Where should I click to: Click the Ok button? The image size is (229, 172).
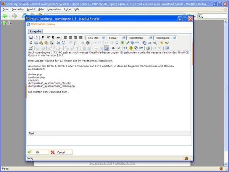point(38,152)
